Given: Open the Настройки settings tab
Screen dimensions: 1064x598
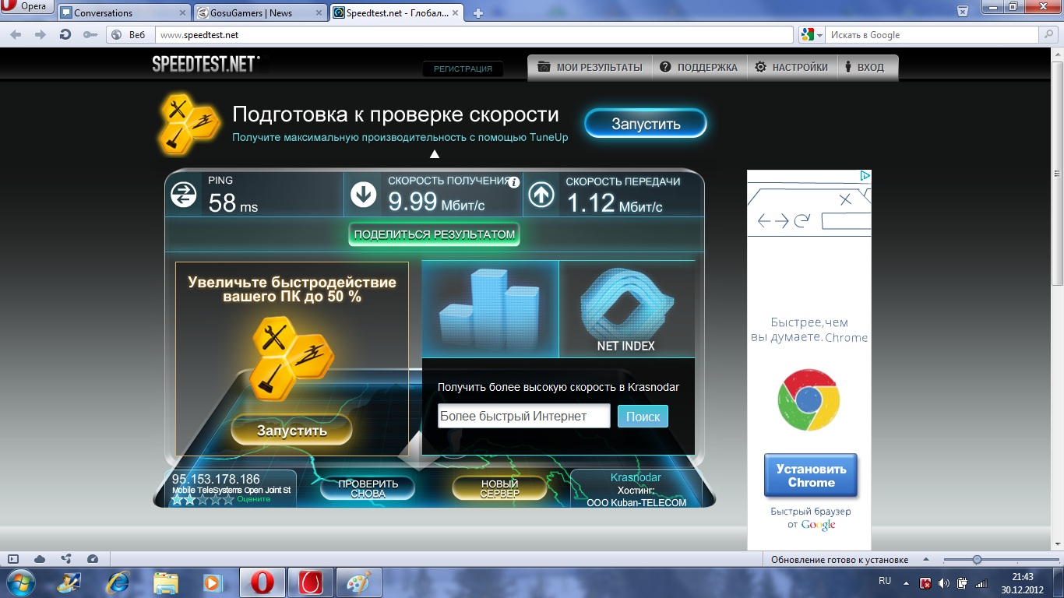Looking at the screenshot, I should [x=791, y=68].
